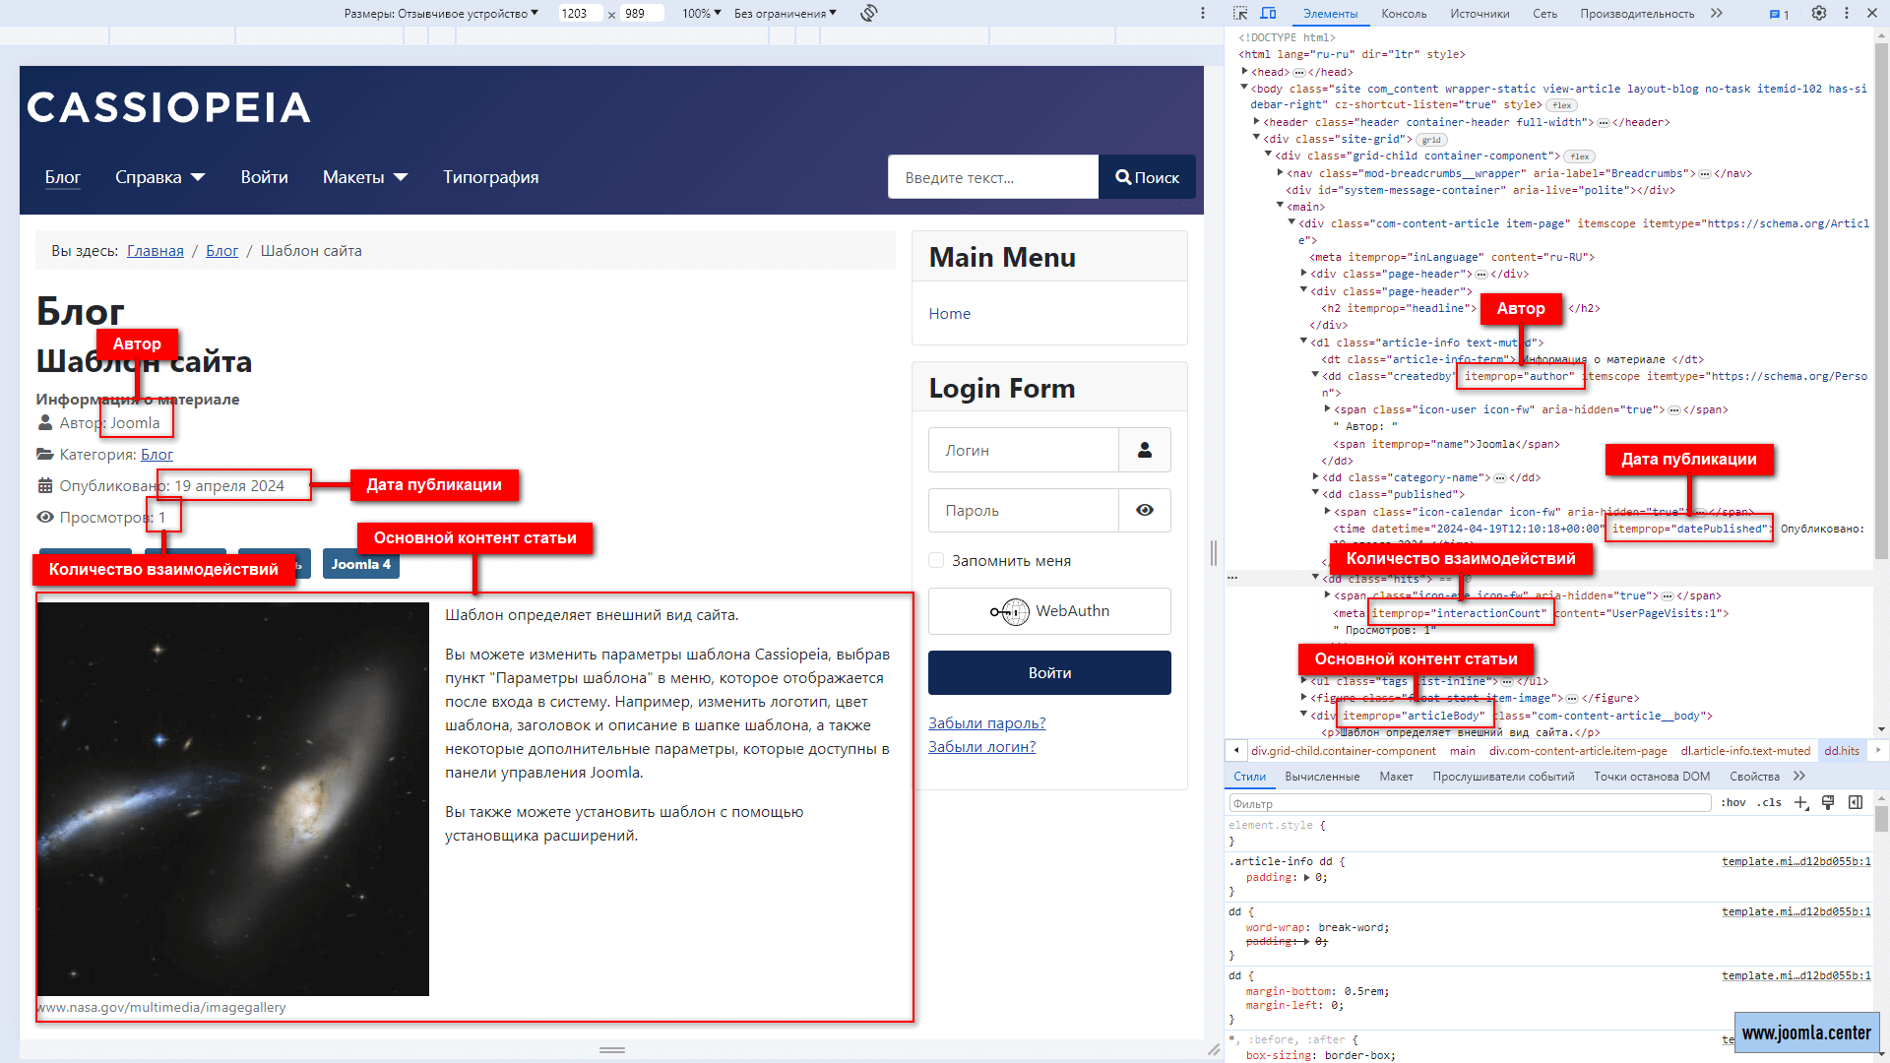Open DevTools settings gear
The image size is (1890, 1063).
pos(1819,14)
